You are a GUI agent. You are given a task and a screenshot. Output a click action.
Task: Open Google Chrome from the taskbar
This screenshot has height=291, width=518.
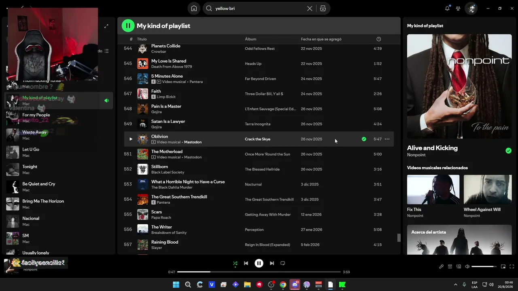283,285
